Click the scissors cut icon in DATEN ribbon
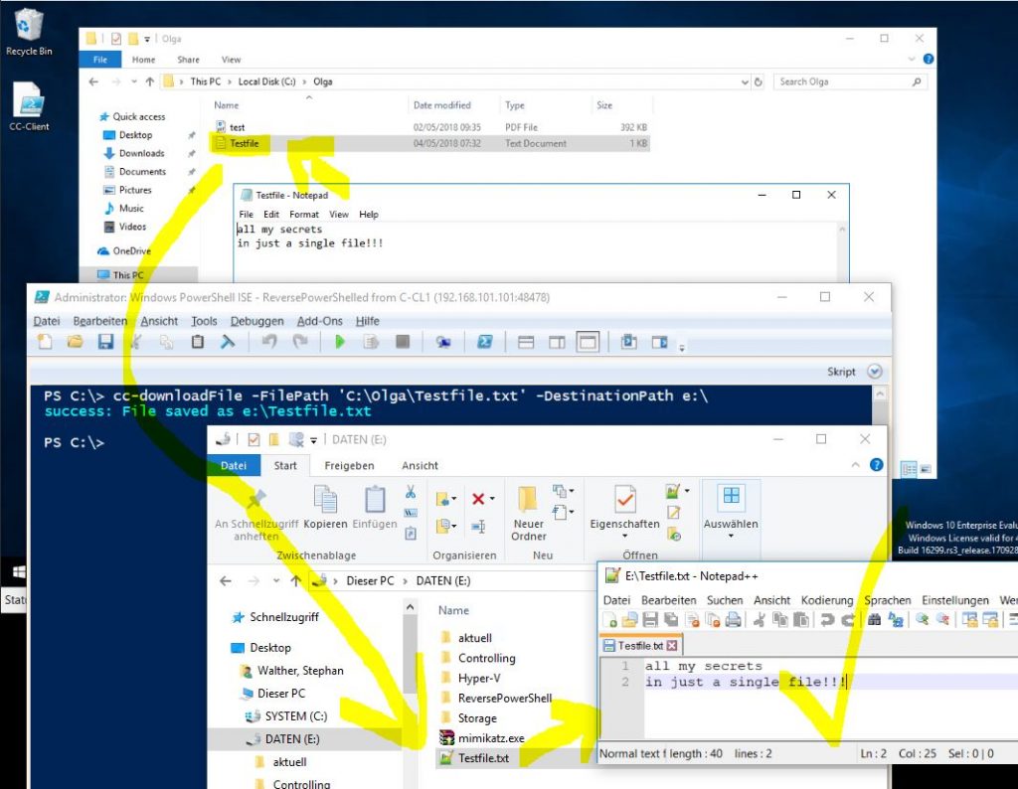Screen dimensions: 1018x789 point(411,492)
